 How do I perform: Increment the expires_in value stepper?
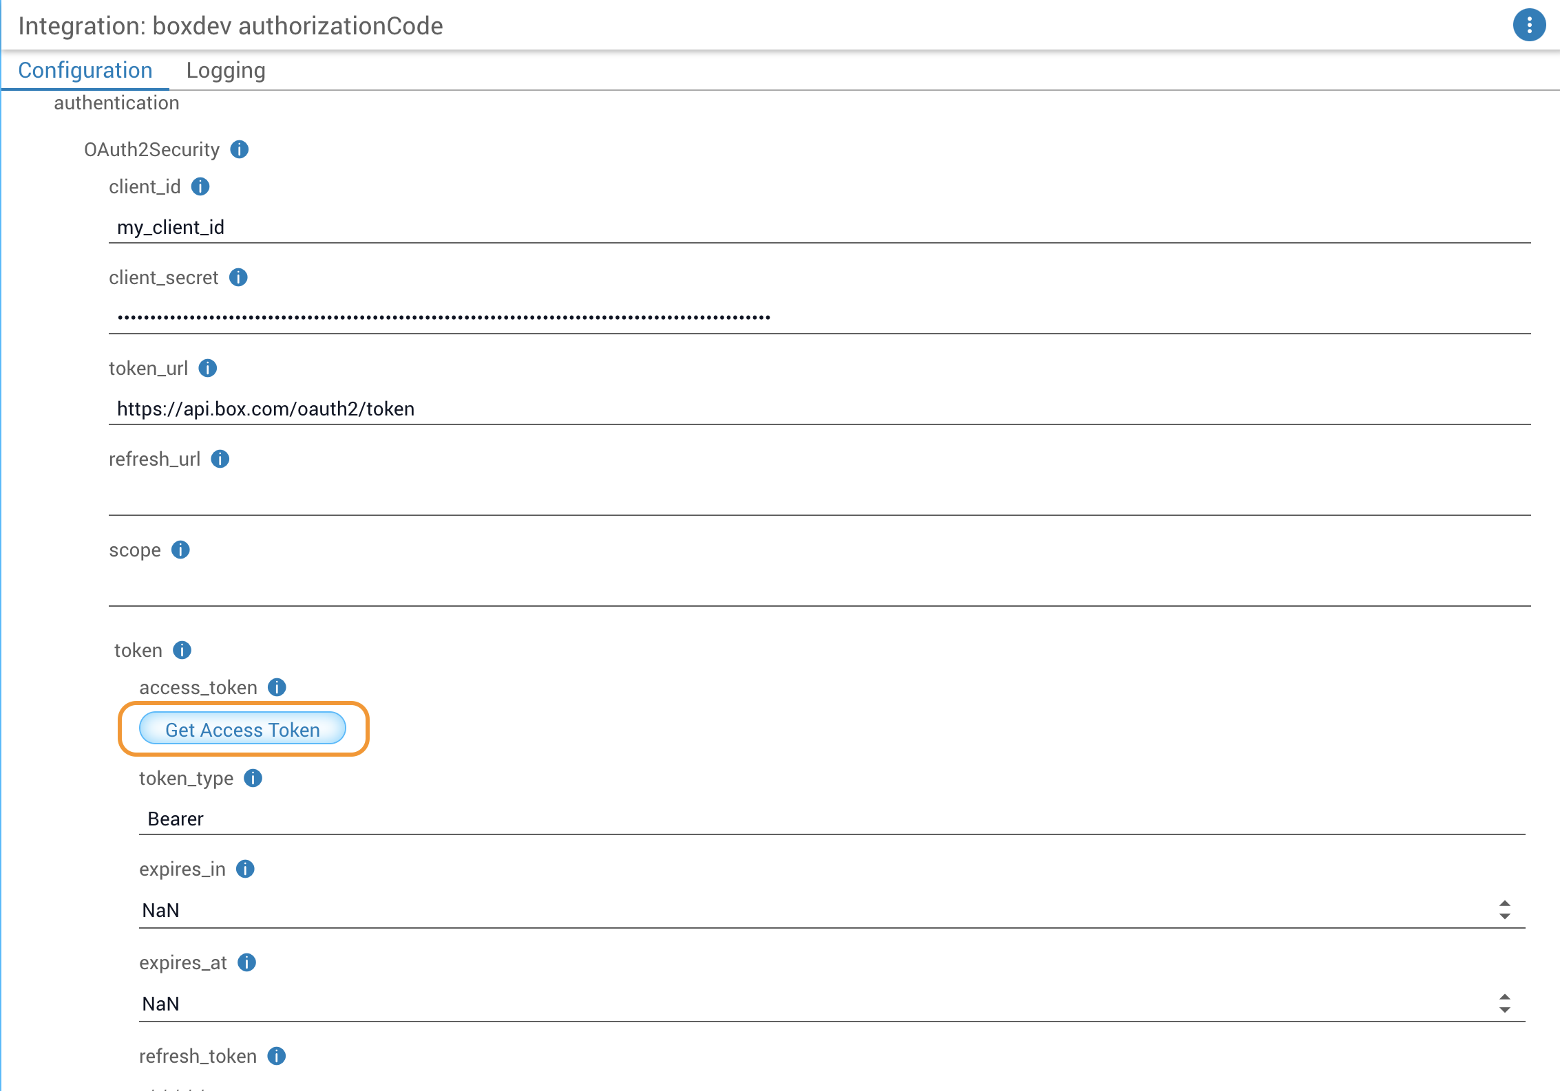(1504, 903)
